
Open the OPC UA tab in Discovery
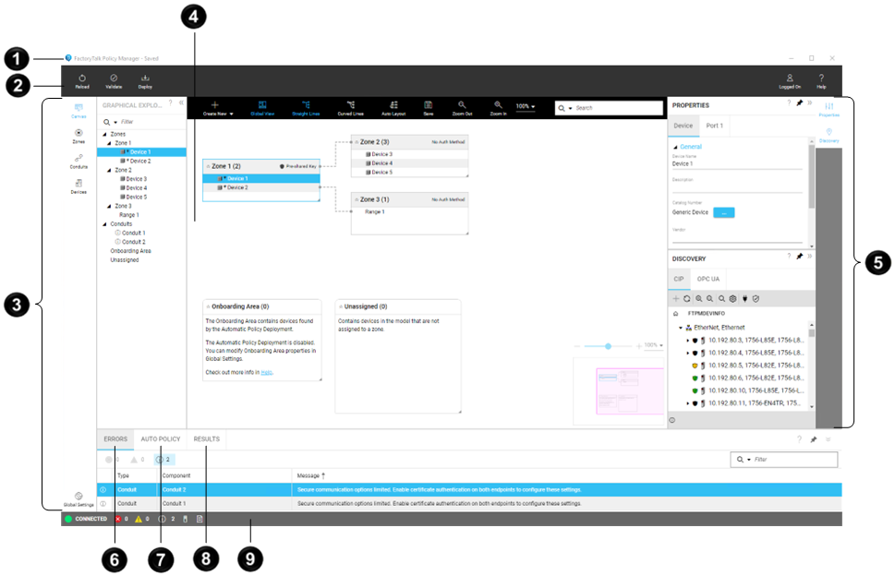tap(708, 278)
